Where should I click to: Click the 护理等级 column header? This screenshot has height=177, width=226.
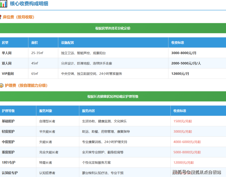pyautogui.click(x=8, y=111)
